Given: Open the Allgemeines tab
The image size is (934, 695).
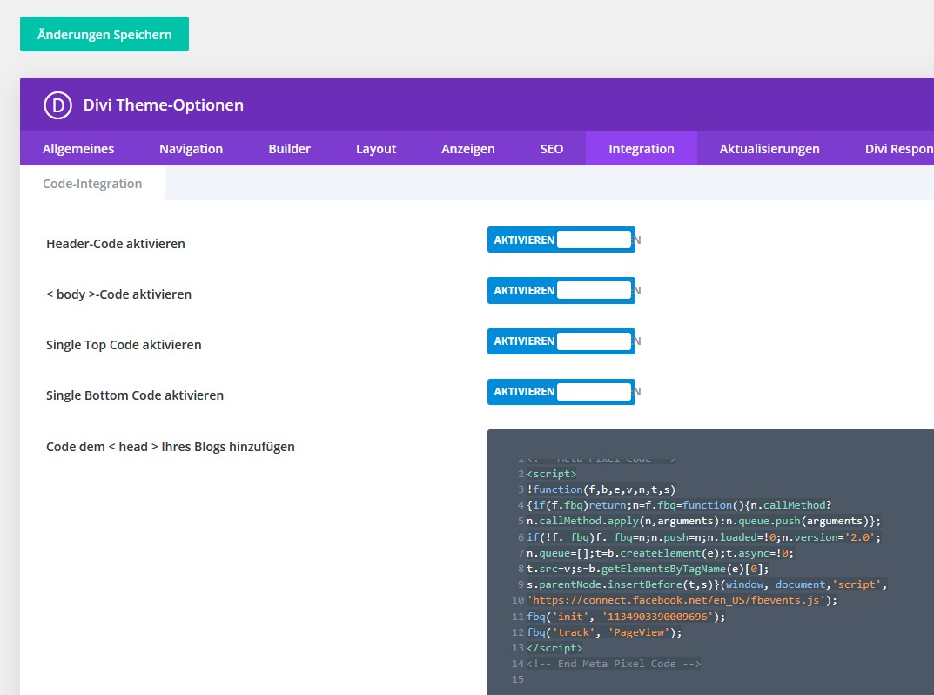Looking at the screenshot, I should coord(78,148).
